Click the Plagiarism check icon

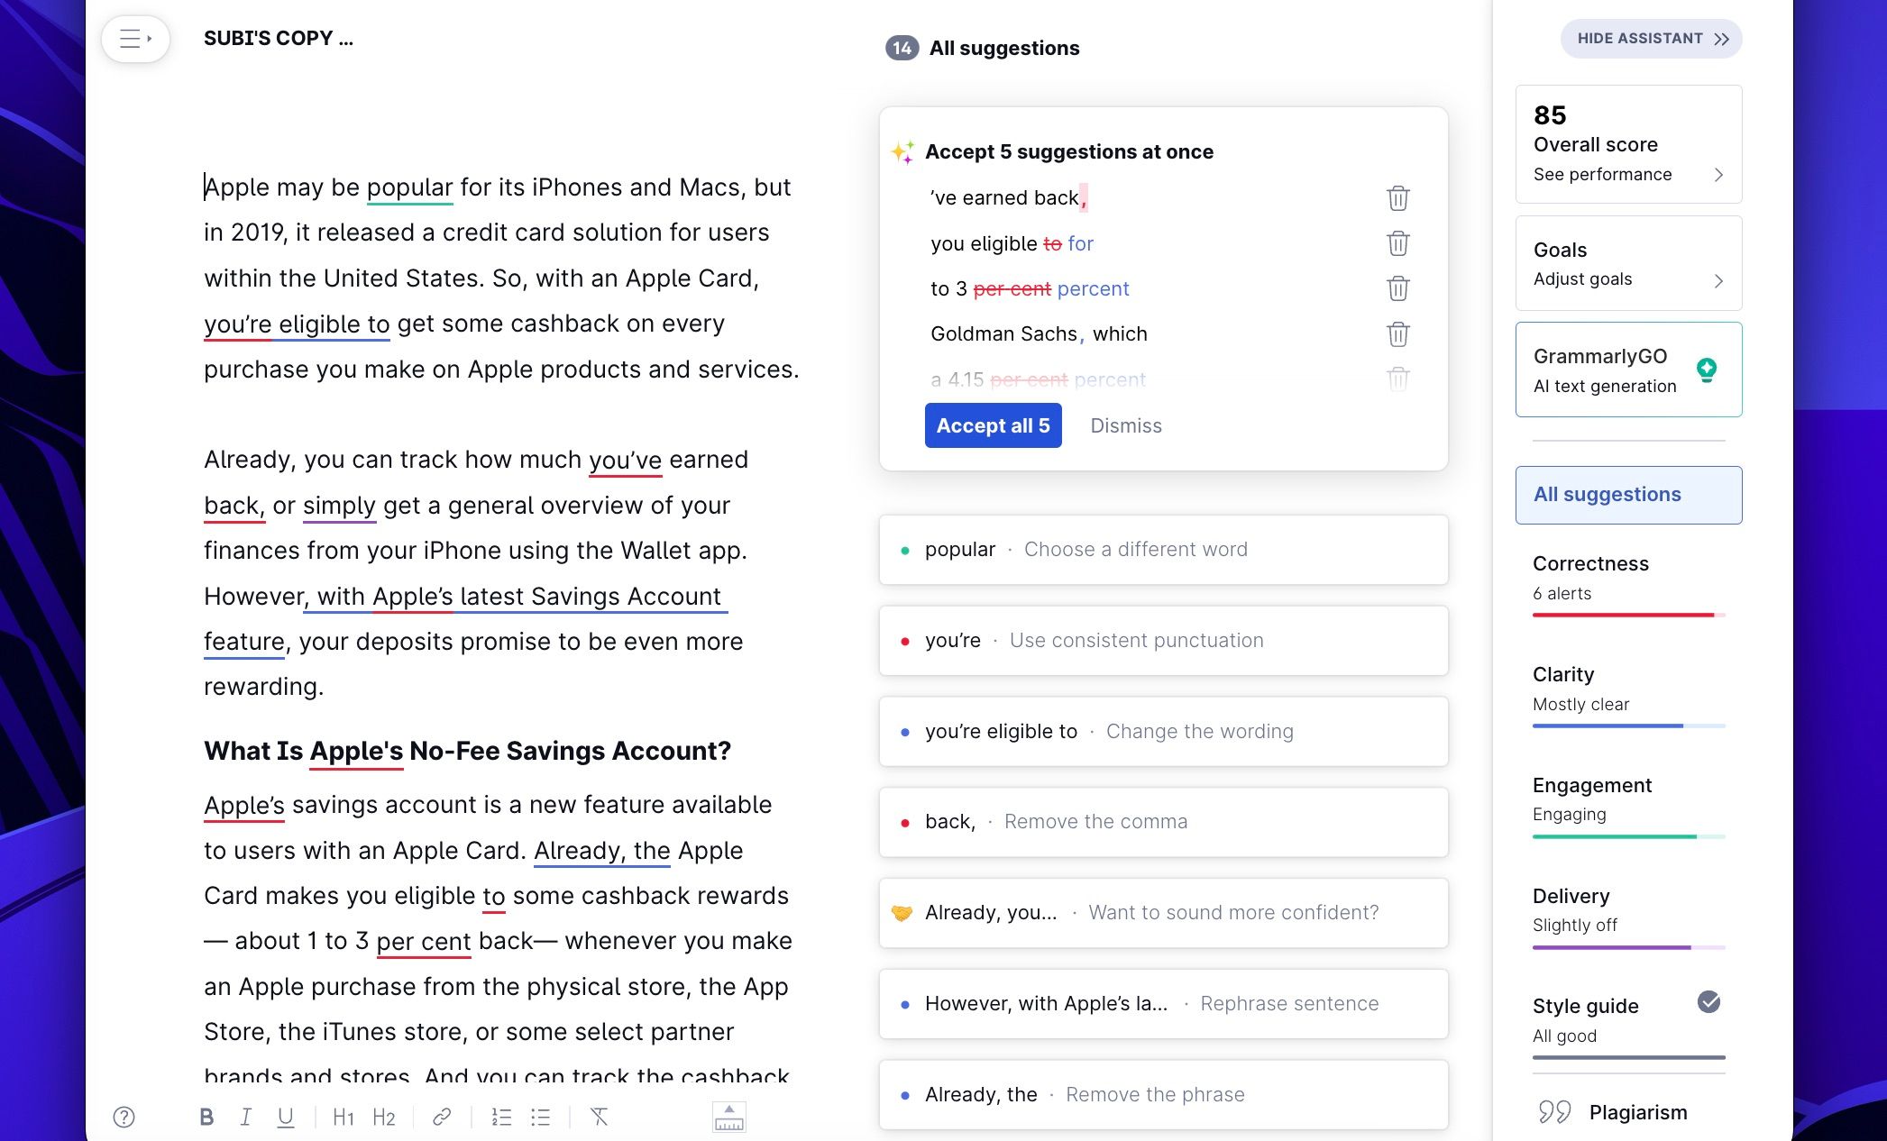[x=1554, y=1110]
